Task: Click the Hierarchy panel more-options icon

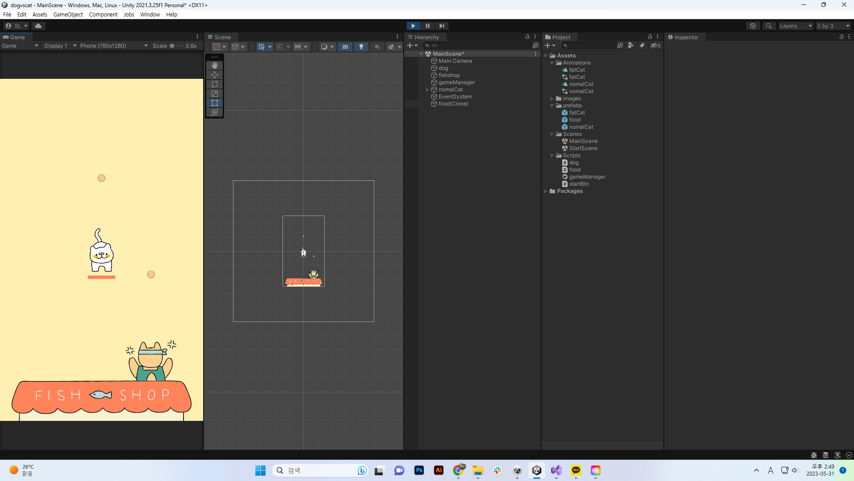Action: tap(535, 37)
